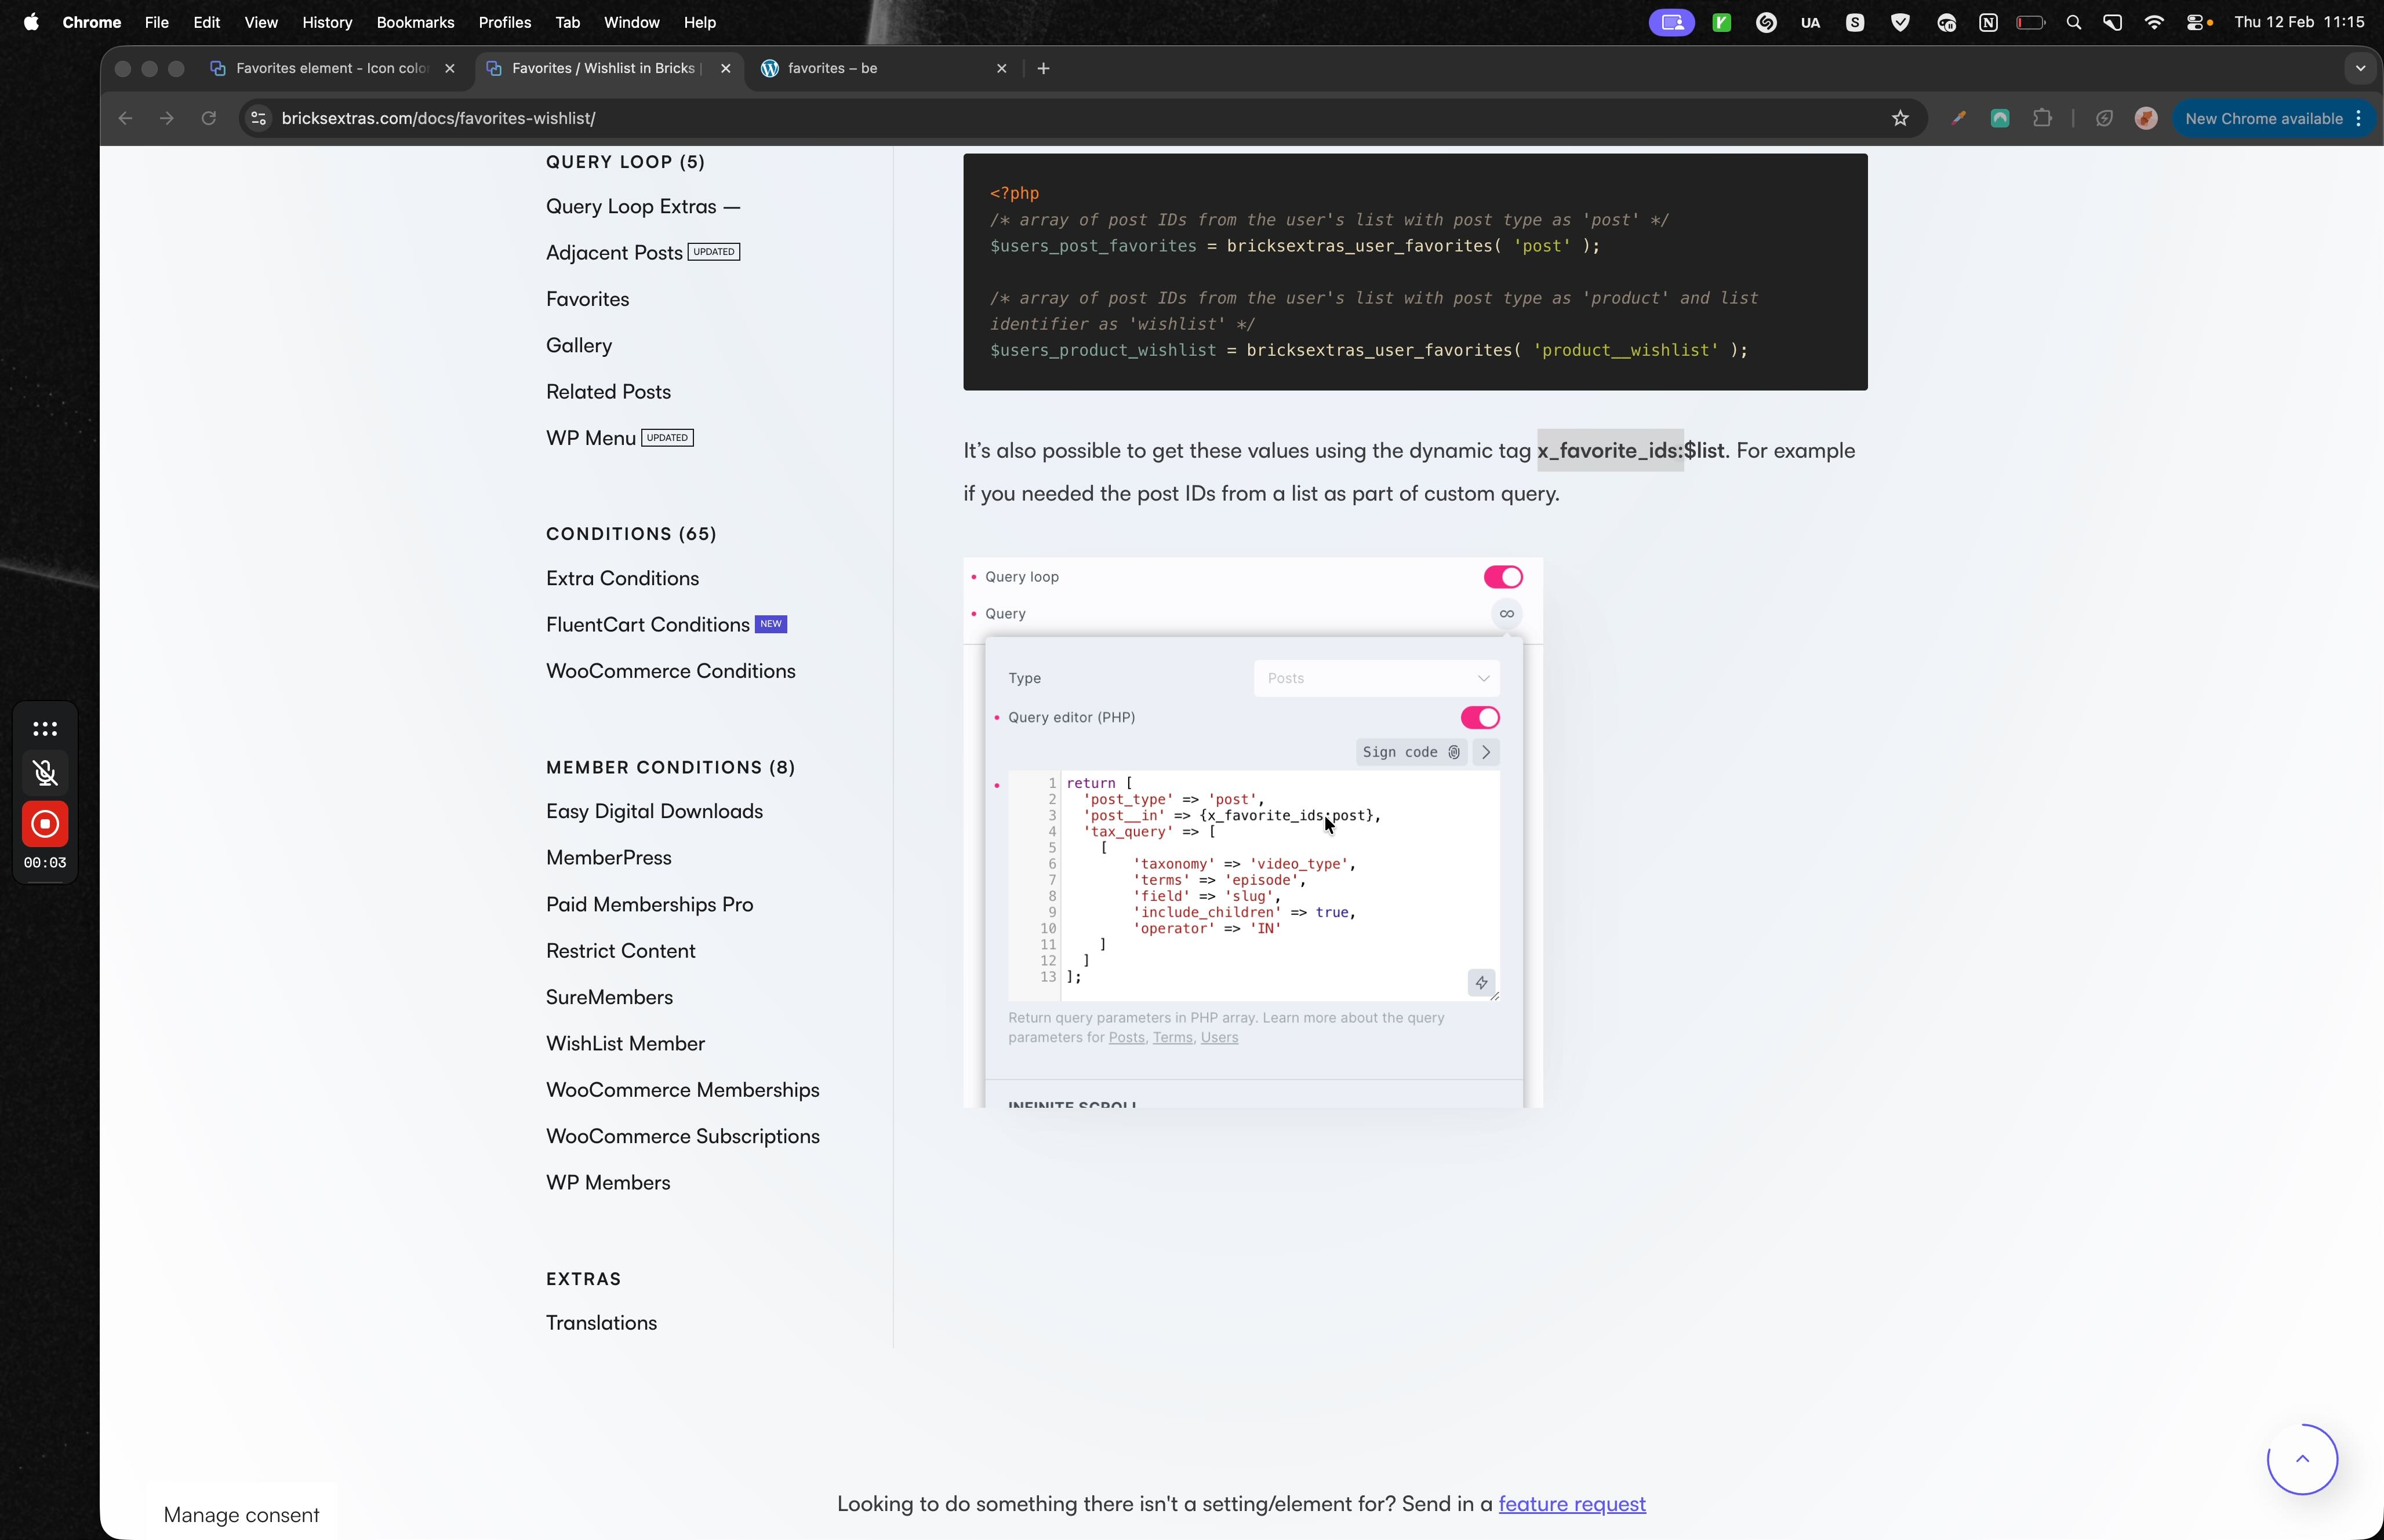Image resolution: width=2384 pixels, height=1540 pixels.
Task: Open the Related Posts sidebar link
Action: [x=608, y=392]
